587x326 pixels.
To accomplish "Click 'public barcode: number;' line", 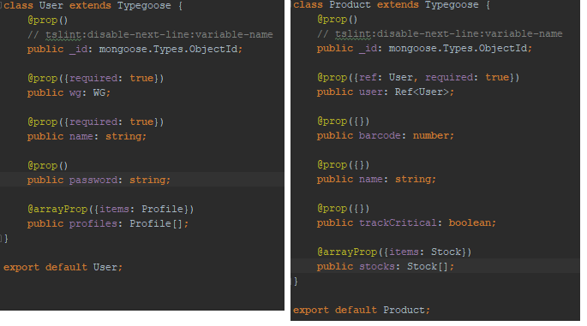I will coord(386,136).
